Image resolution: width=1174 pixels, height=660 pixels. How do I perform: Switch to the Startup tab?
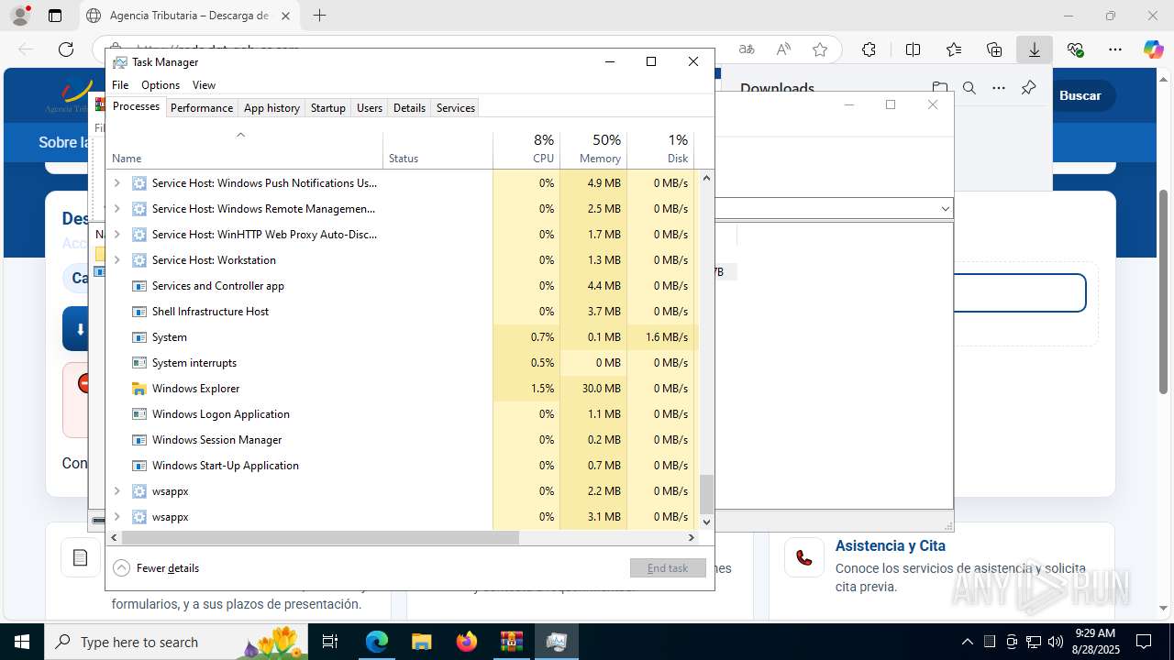(327, 108)
